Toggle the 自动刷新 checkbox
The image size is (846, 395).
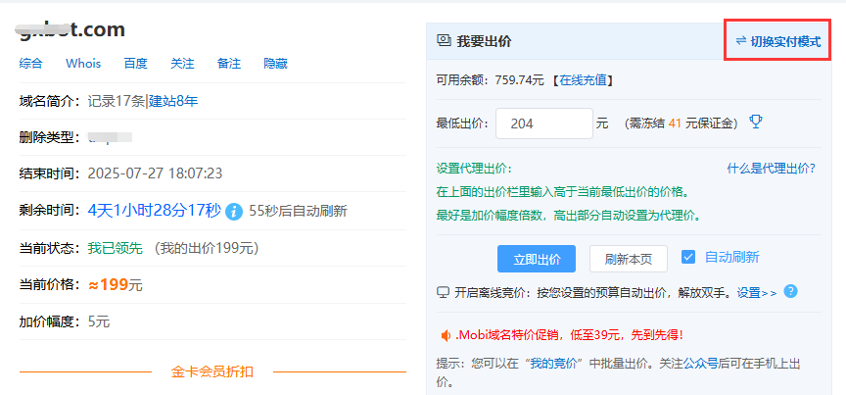click(x=688, y=258)
